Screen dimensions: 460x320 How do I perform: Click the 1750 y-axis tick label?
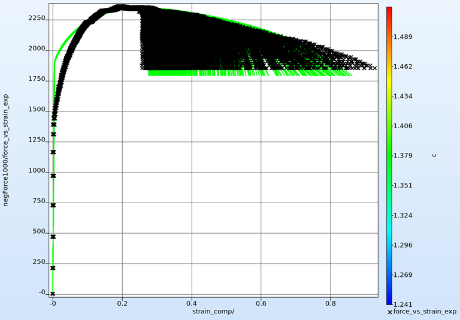37,80
